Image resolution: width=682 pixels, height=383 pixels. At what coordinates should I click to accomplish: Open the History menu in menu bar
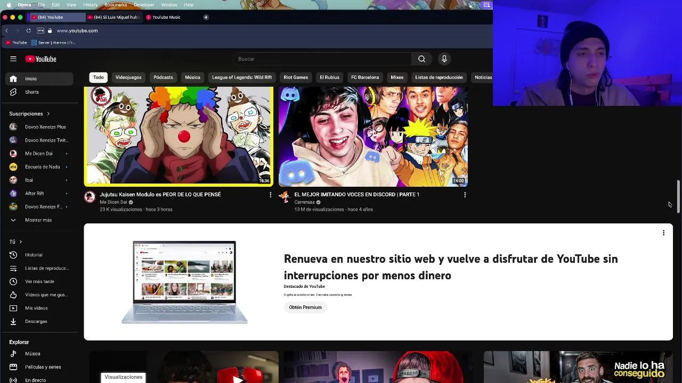90,5
